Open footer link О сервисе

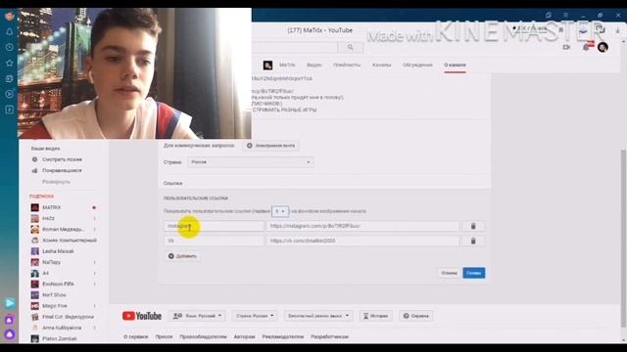pyautogui.click(x=135, y=336)
